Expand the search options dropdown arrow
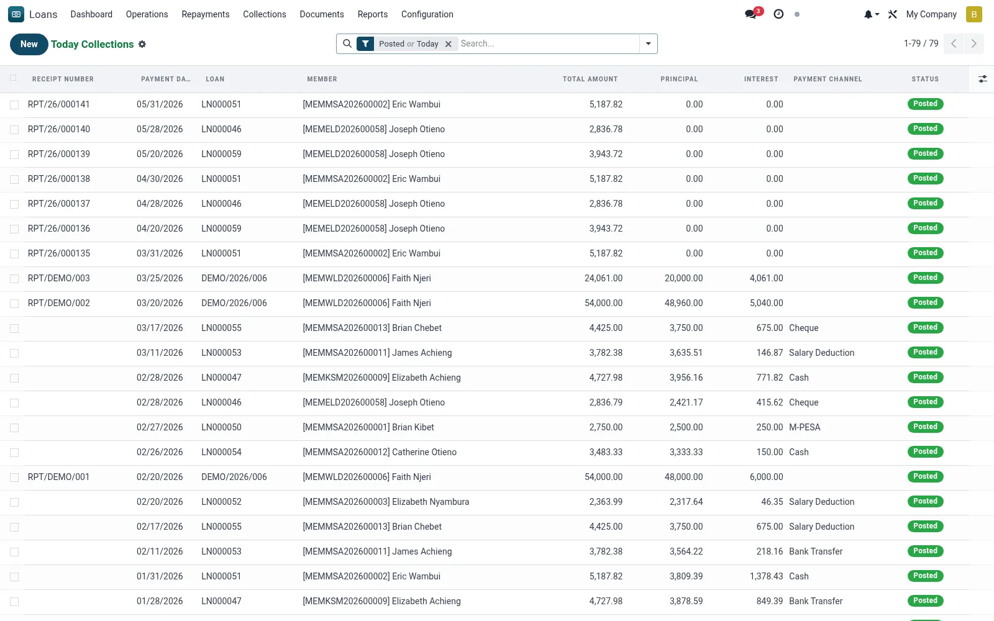 click(648, 43)
